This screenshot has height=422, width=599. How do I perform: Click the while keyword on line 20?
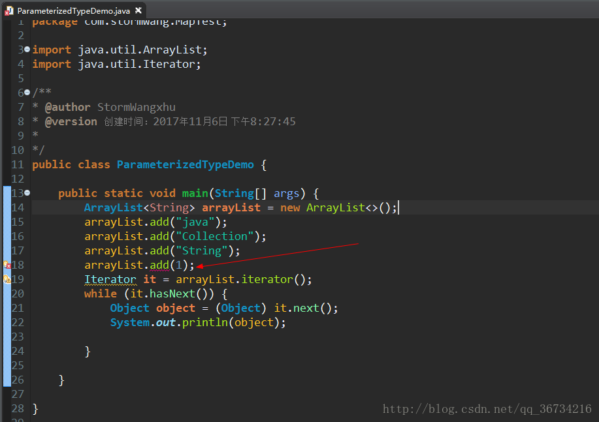tap(101, 294)
